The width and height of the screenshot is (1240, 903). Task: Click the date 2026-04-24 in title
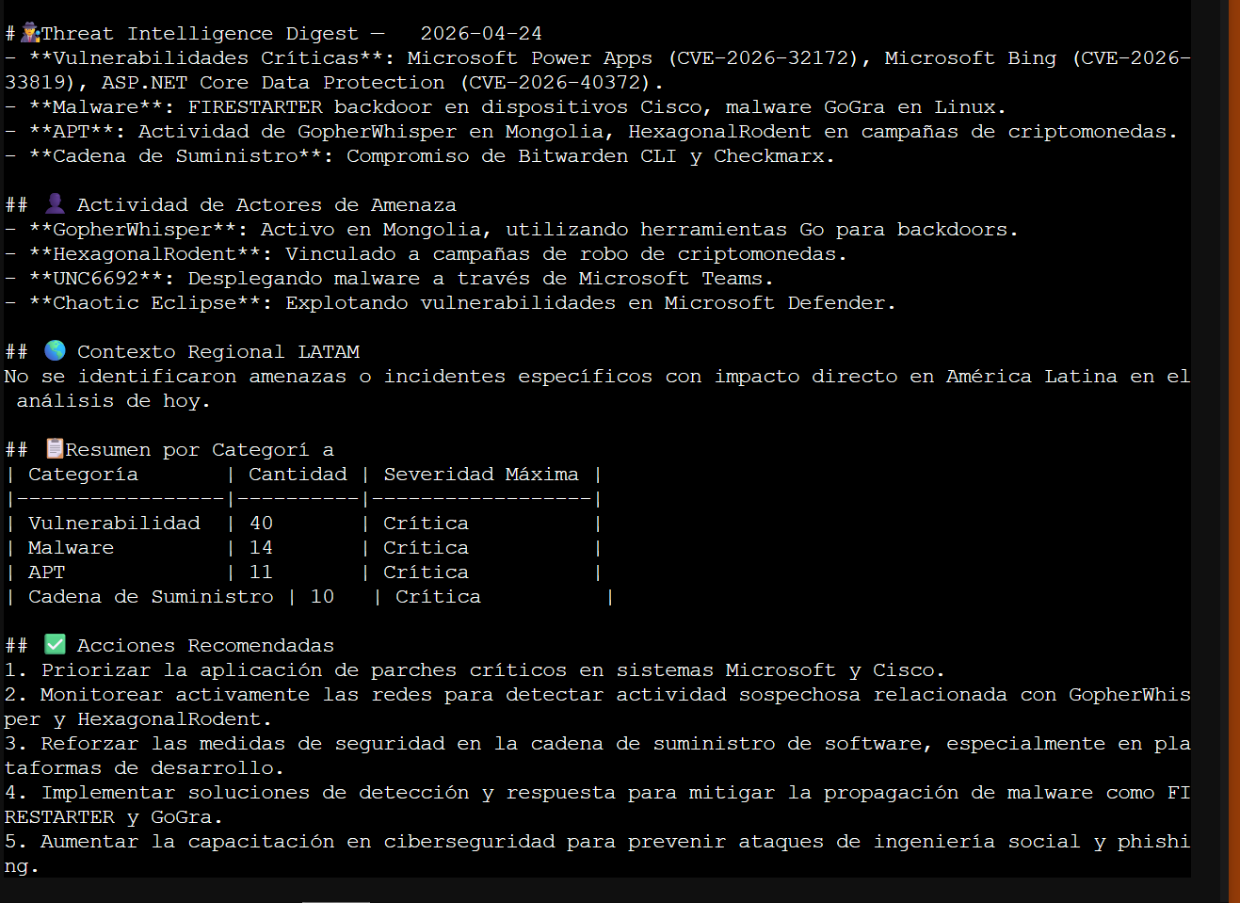480,34
